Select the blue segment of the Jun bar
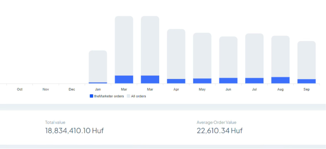 [228, 80]
